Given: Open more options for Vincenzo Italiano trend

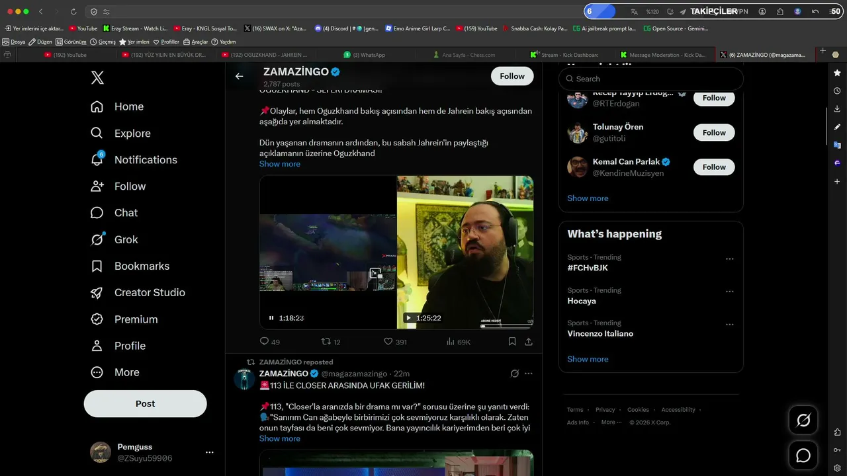Looking at the screenshot, I should tap(730, 325).
